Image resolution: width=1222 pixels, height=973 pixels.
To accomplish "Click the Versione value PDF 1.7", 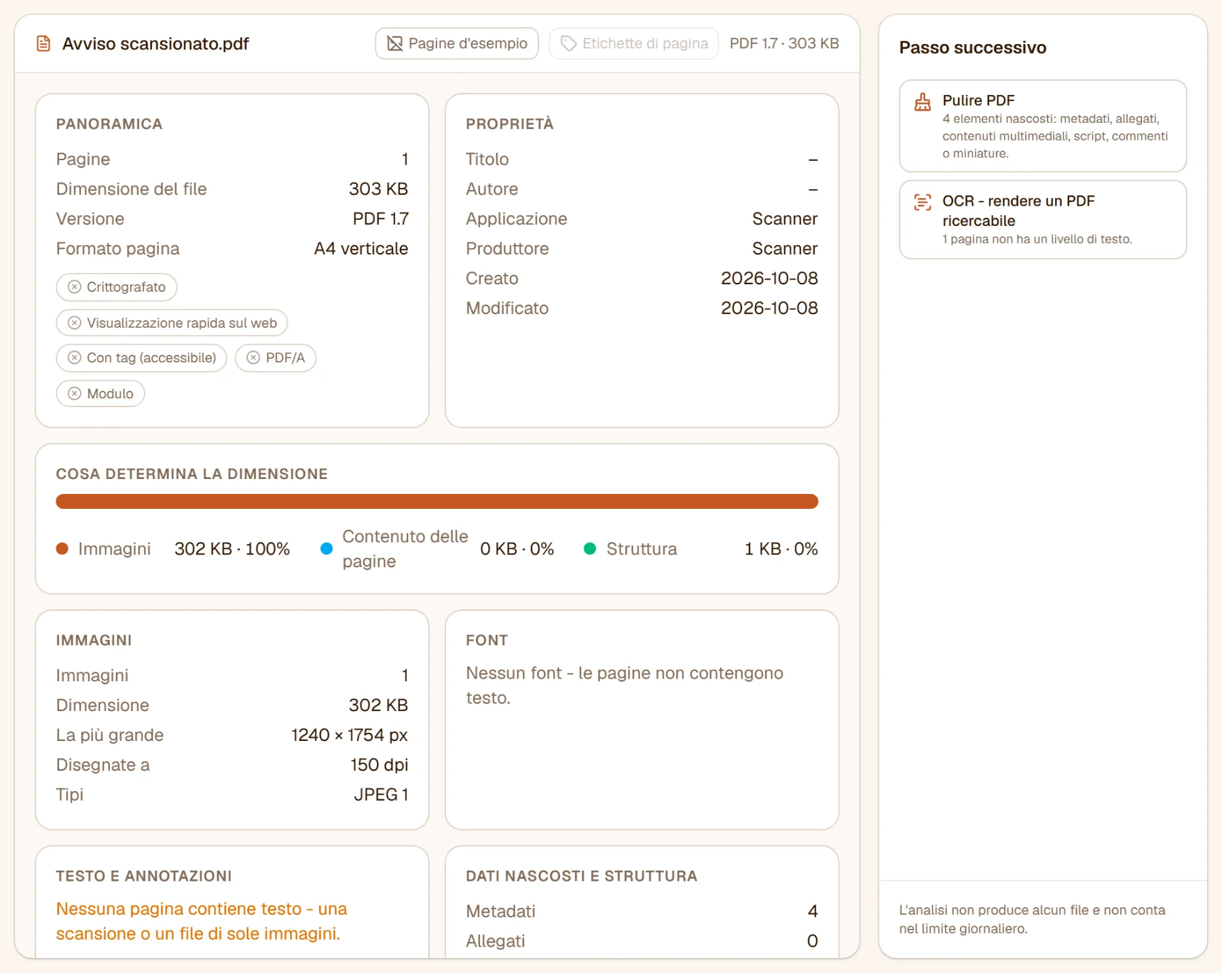I will 380,219.
